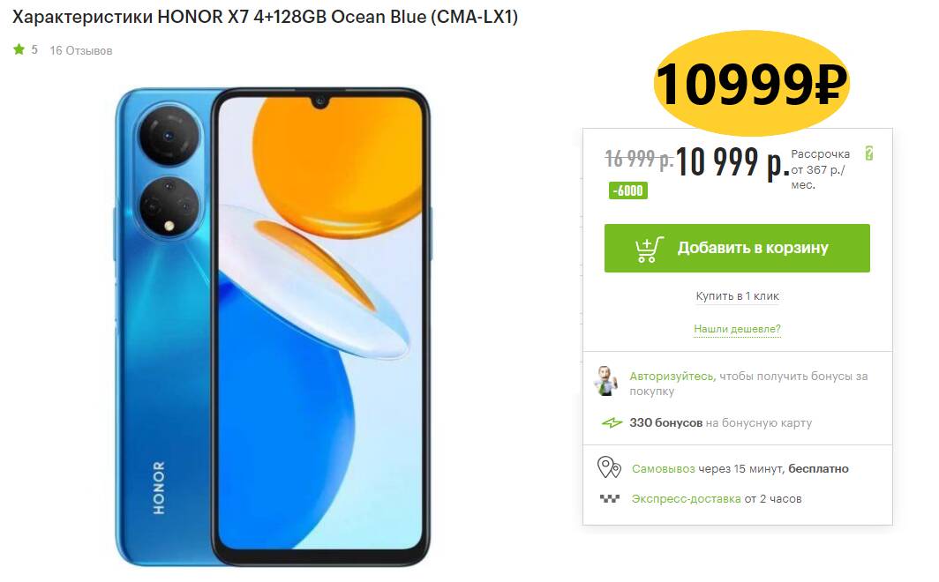Follow the Авторизуйтесь login link

672,377
